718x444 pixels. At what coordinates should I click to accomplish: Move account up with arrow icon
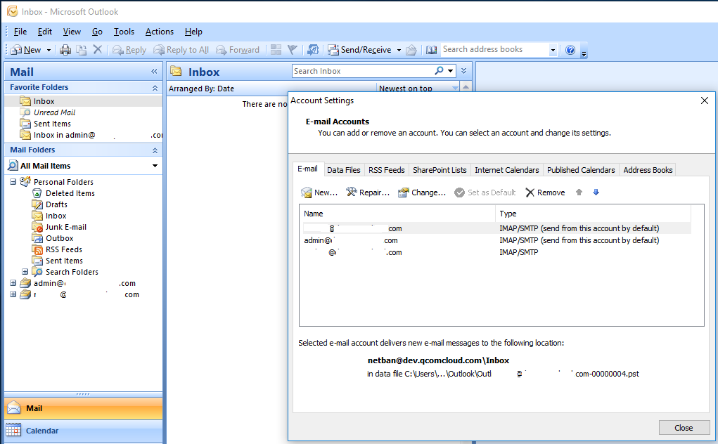[x=579, y=192]
